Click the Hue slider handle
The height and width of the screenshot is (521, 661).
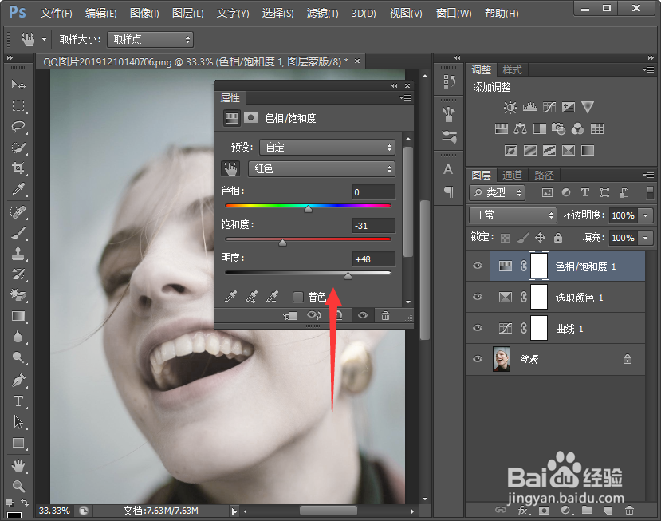tap(308, 209)
